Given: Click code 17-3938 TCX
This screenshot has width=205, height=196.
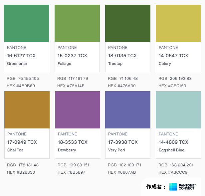Looking at the screenshot, I should [x=123, y=142].
